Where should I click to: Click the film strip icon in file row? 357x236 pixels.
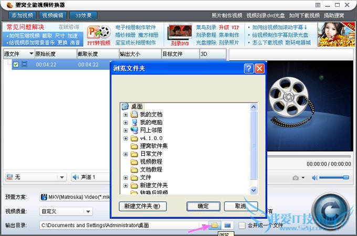pyautogui.click(x=24, y=65)
